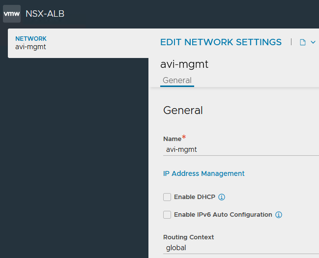Tick the Enable DHCP checkbox

pyautogui.click(x=167, y=197)
